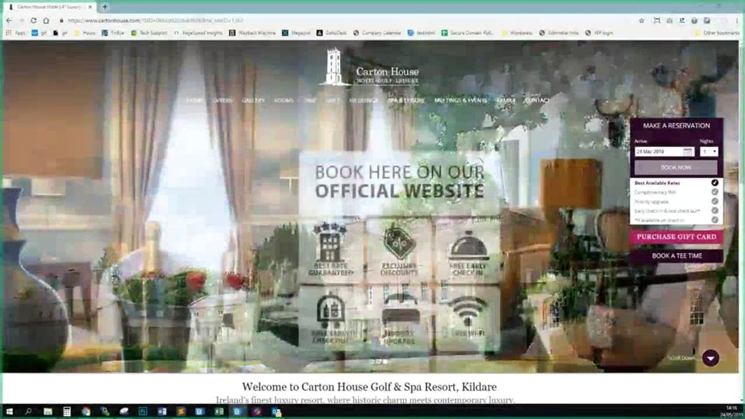Go to Home in the site menu
Image resolution: width=745 pixels, height=419 pixels.
pyautogui.click(x=195, y=101)
